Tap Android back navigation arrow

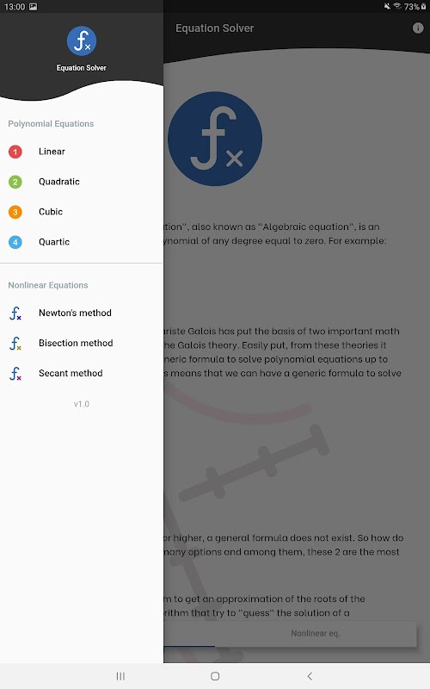310,676
